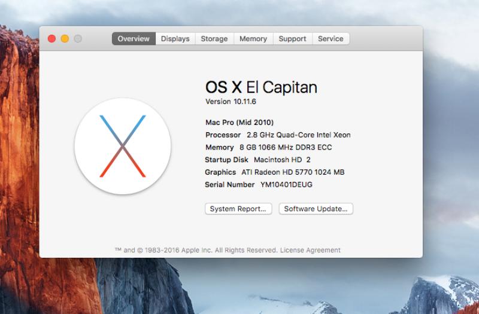This screenshot has width=479, height=314.
Task: Click the Software Update... button
Action: 316,209
